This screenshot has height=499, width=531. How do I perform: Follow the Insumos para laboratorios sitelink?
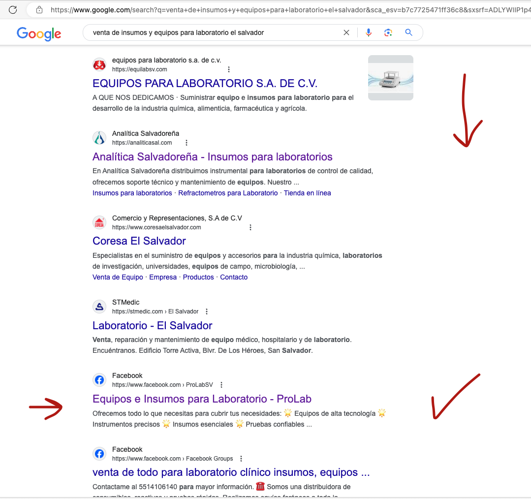point(132,193)
